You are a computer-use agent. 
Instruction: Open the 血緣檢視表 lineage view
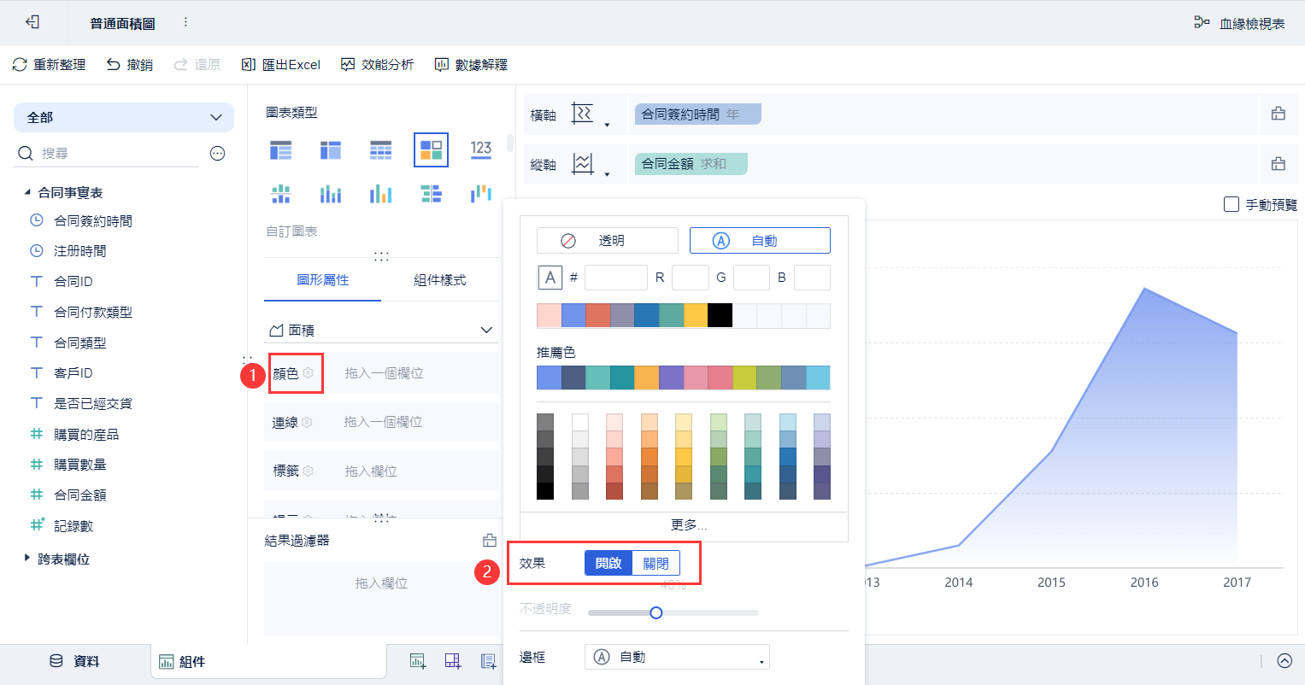coord(1239,23)
